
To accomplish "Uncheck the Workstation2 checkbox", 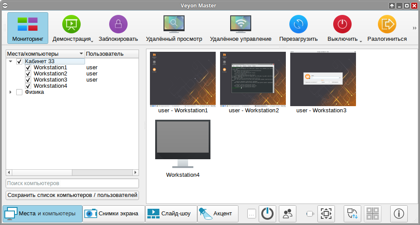I will (x=28, y=74).
